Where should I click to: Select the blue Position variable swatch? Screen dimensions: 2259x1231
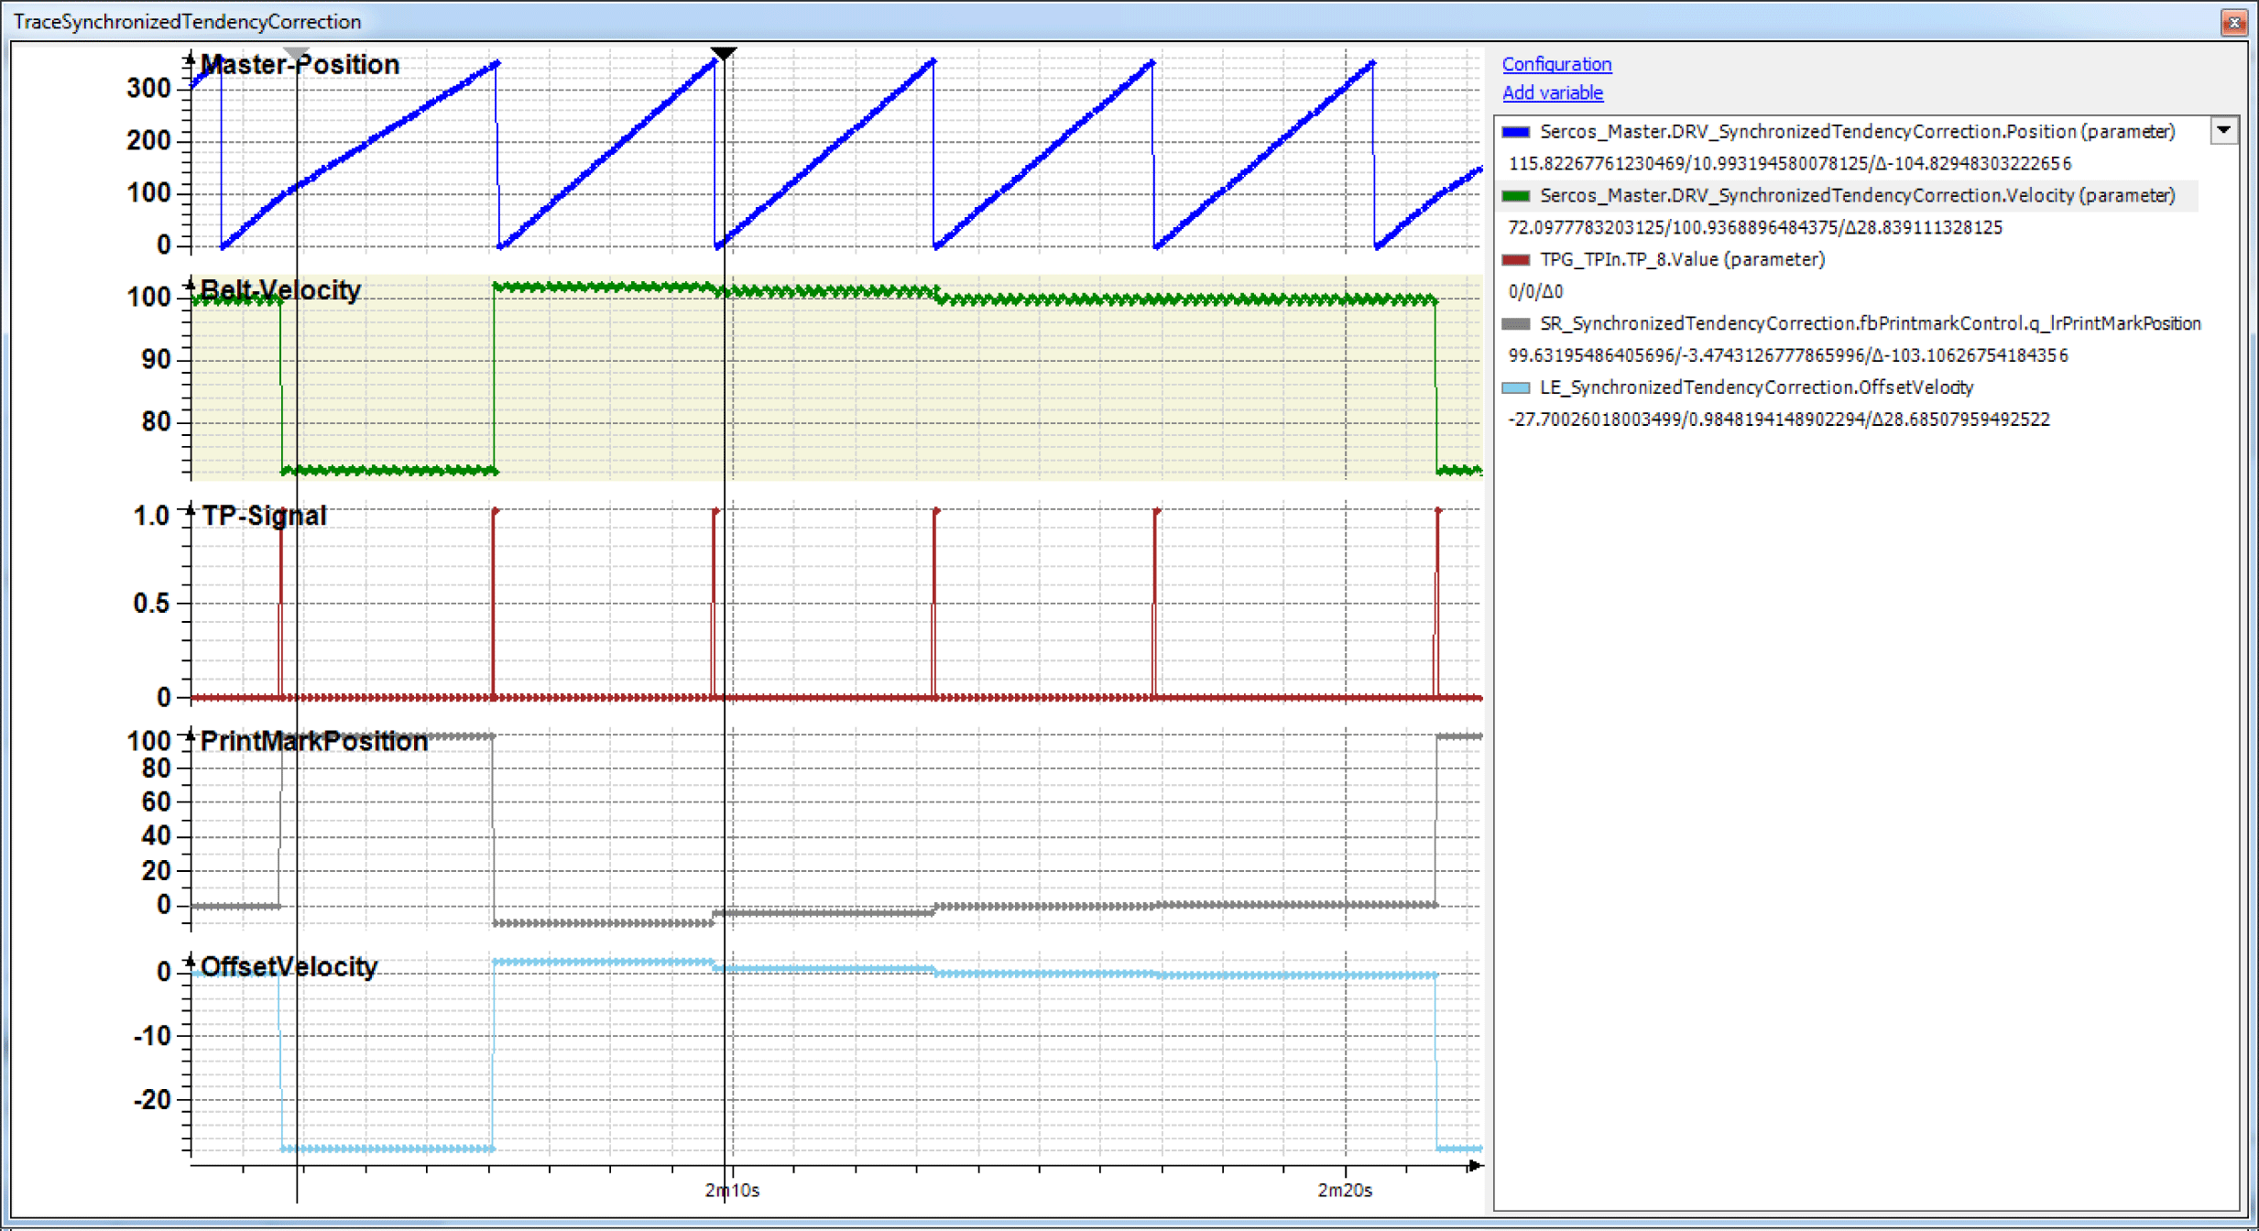[1516, 132]
